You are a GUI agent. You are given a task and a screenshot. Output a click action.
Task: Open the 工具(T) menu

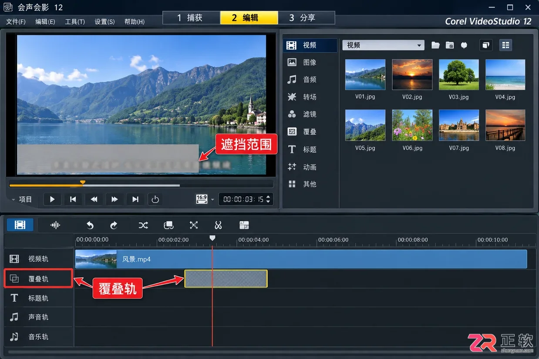click(75, 22)
